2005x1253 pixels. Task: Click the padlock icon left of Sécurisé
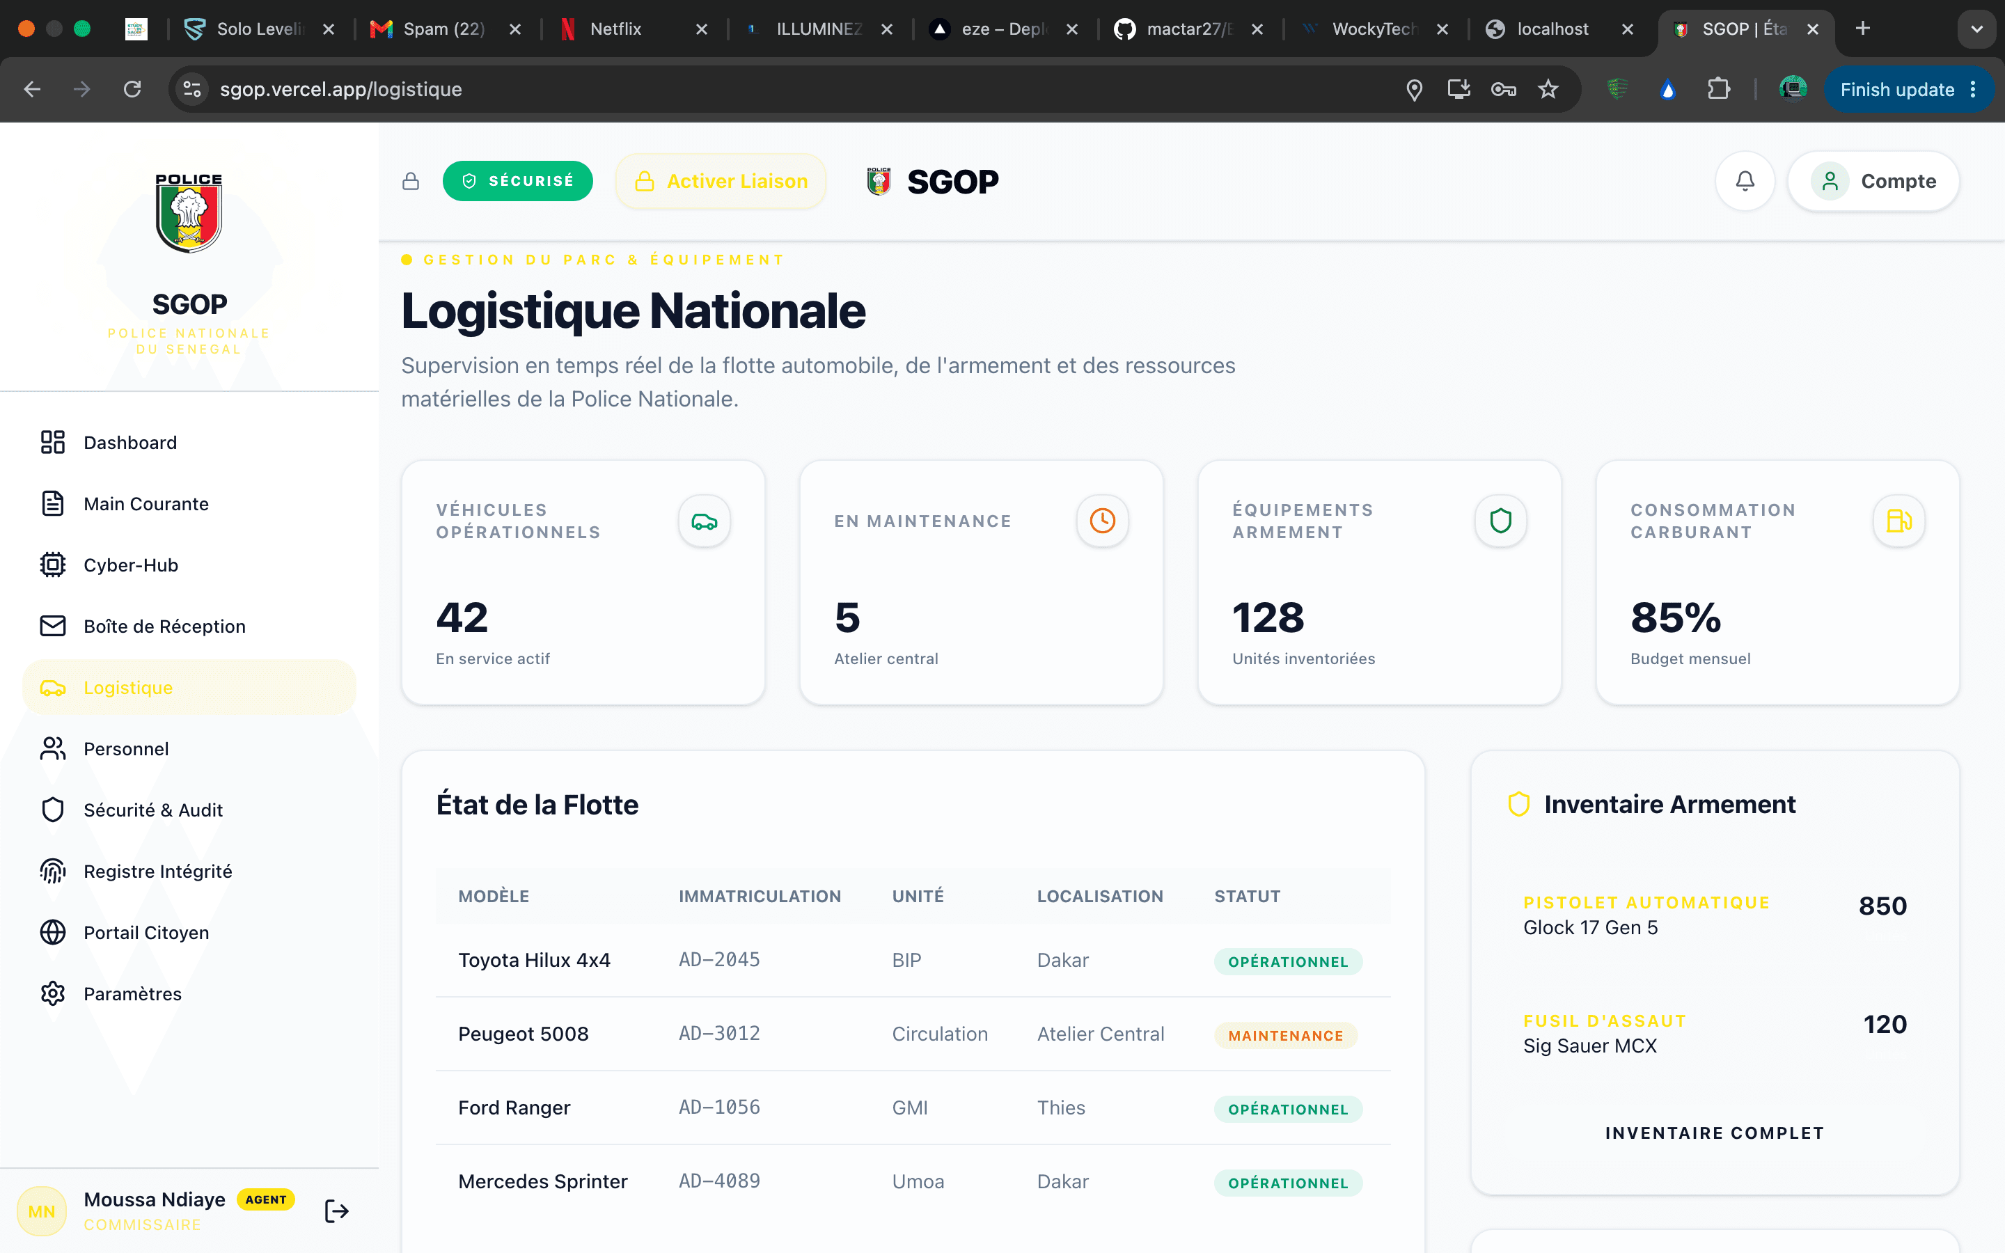pyautogui.click(x=411, y=181)
